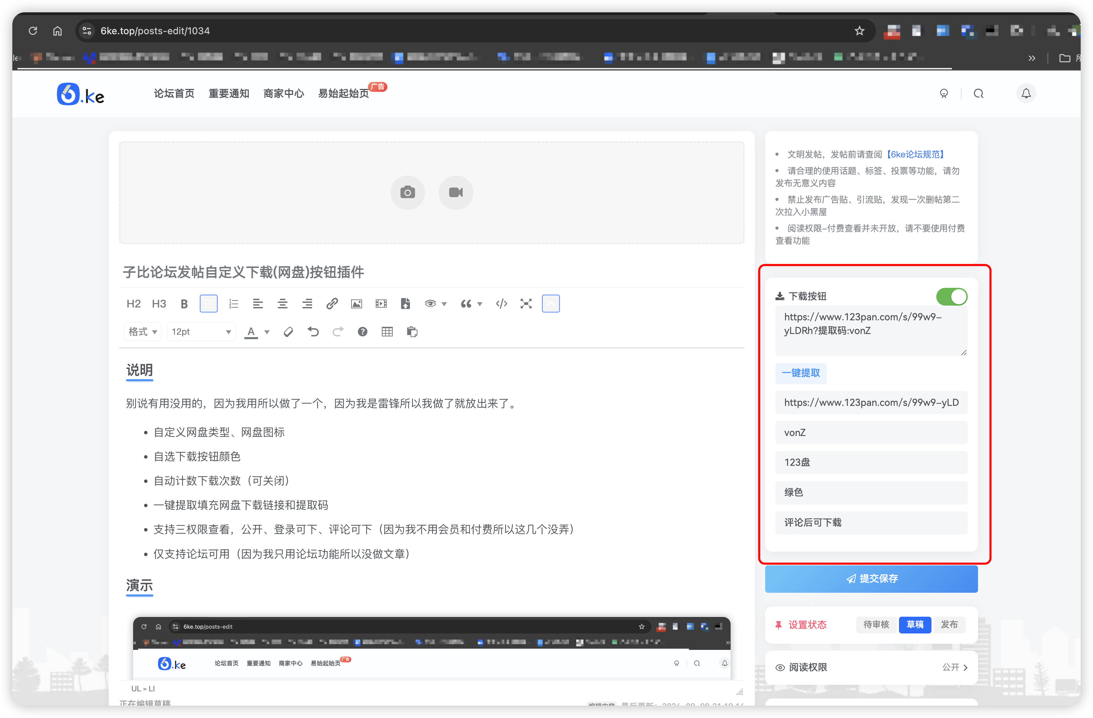This screenshot has height=718, width=1093.
Task: Toggle fullscreen editing mode
Action: tap(526, 303)
